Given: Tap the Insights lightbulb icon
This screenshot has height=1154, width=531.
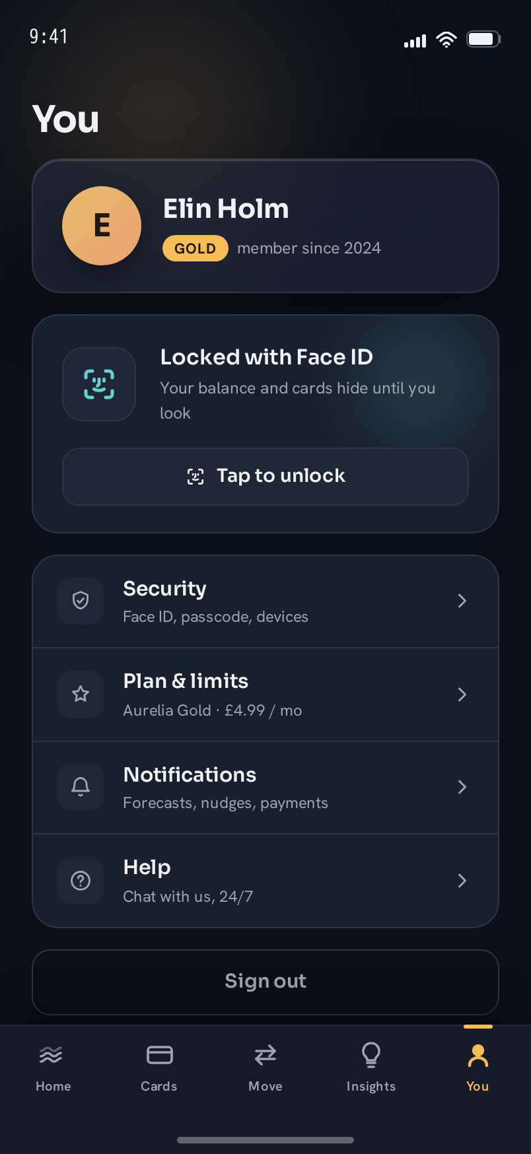Looking at the screenshot, I should point(371,1055).
